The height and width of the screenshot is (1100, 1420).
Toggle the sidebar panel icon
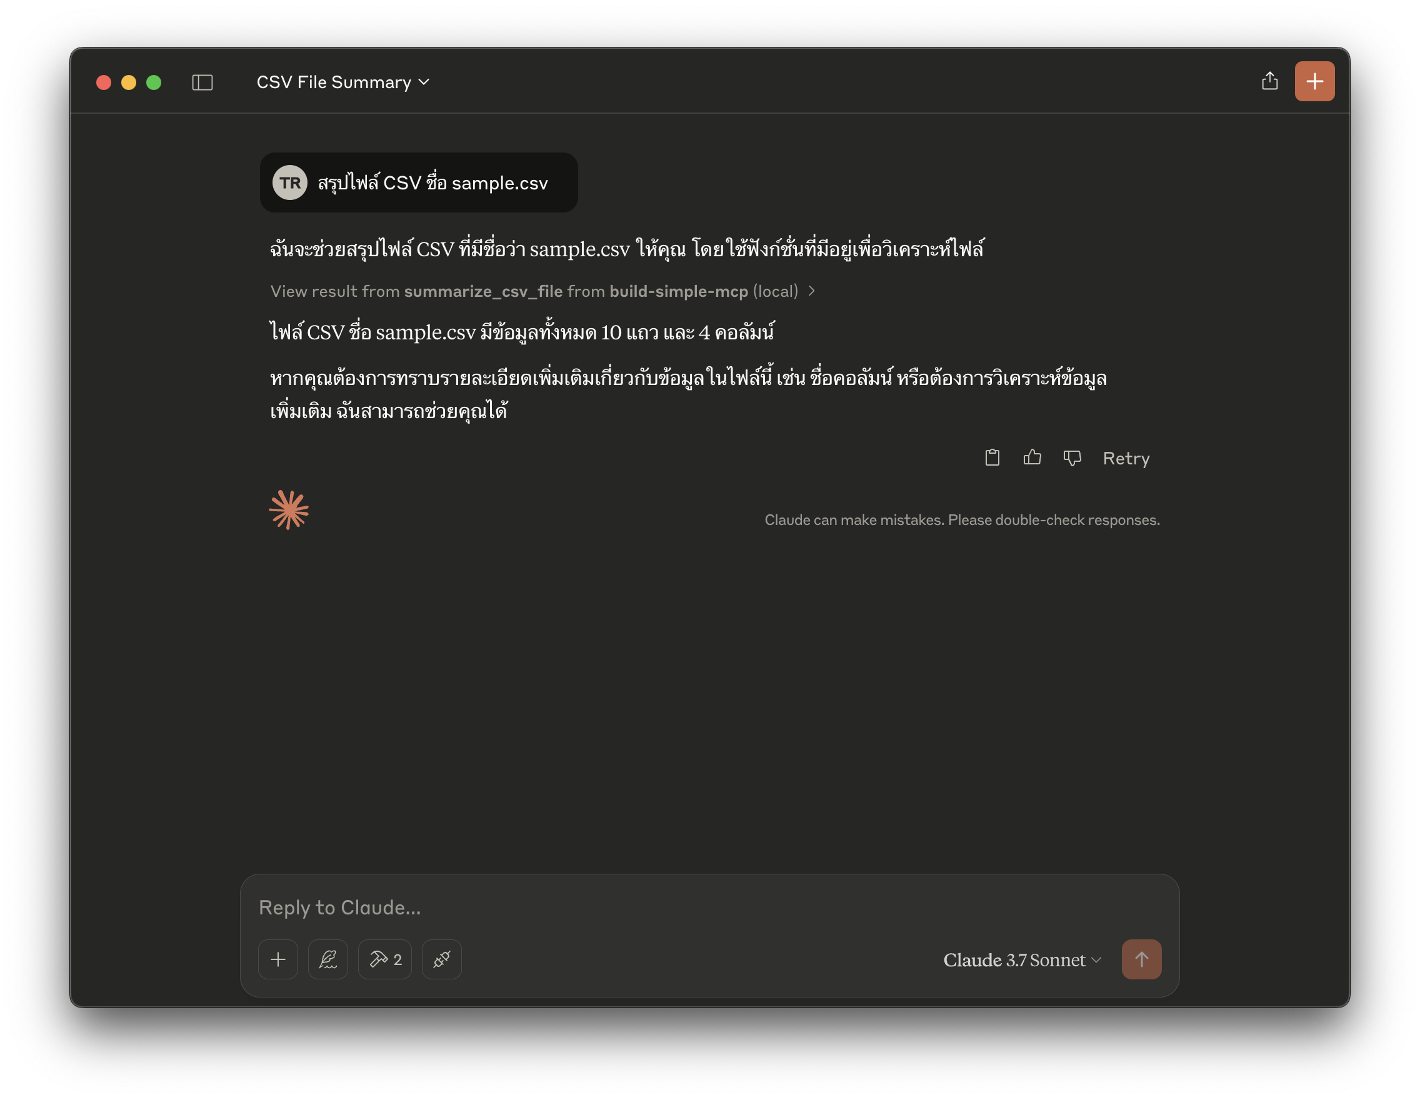[202, 82]
